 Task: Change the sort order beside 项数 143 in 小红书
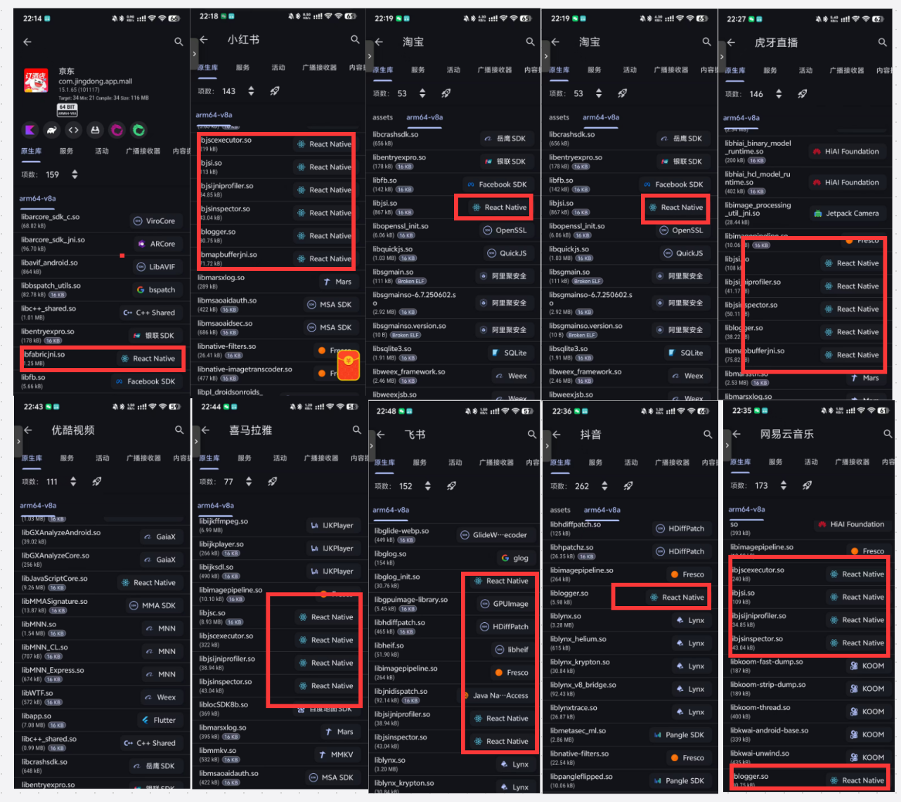[x=251, y=91]
